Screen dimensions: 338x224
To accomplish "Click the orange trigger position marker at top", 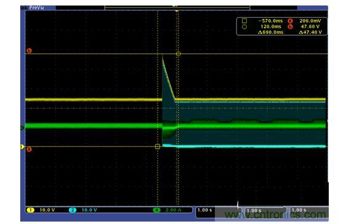I will coord(177,11).
